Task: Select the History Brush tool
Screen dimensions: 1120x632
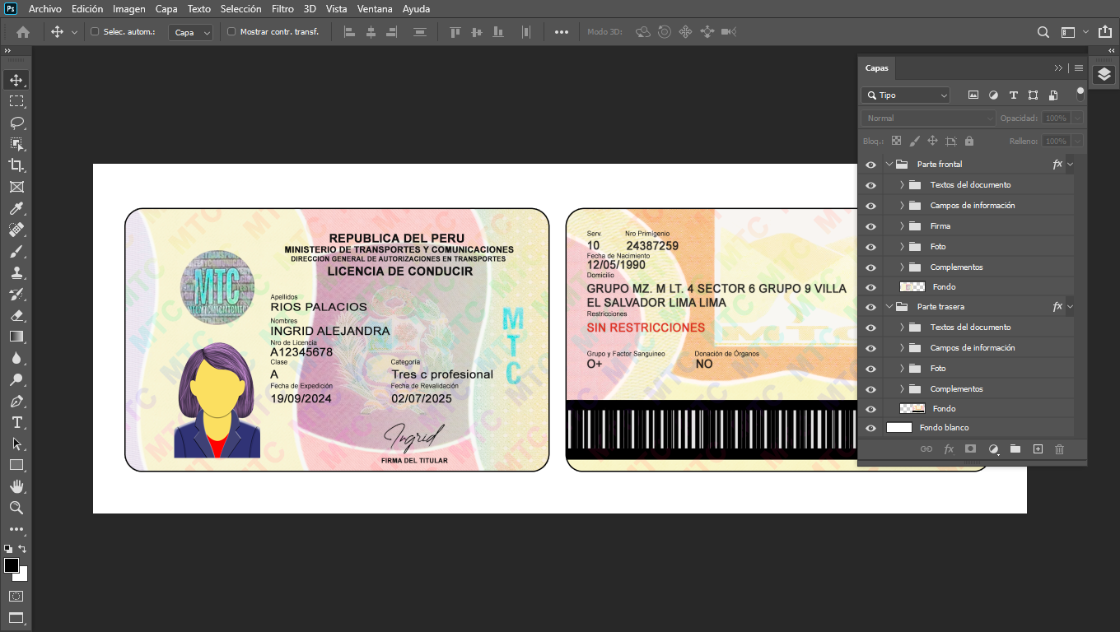Action: (x=16, y=294)
